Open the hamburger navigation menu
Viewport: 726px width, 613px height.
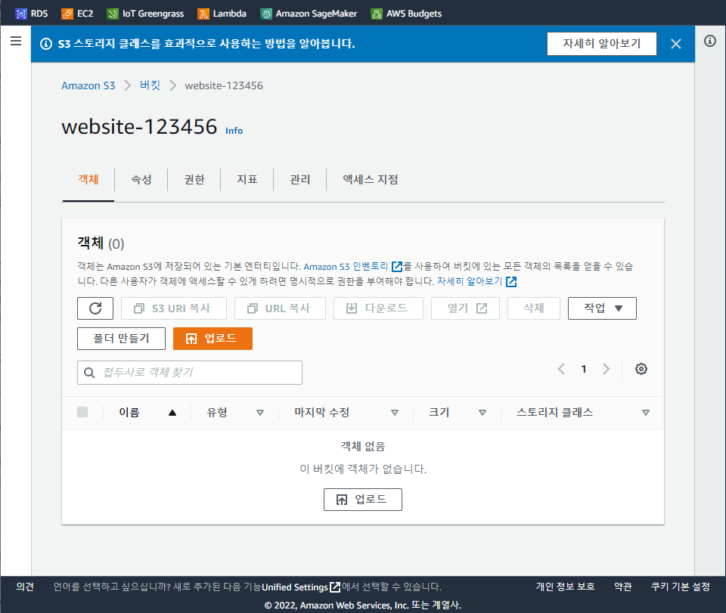[x=16, y=41]
